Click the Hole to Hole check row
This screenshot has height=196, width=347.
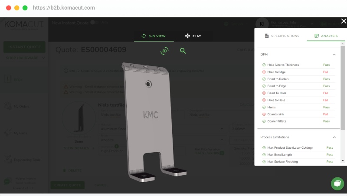[x=298, y=100]
